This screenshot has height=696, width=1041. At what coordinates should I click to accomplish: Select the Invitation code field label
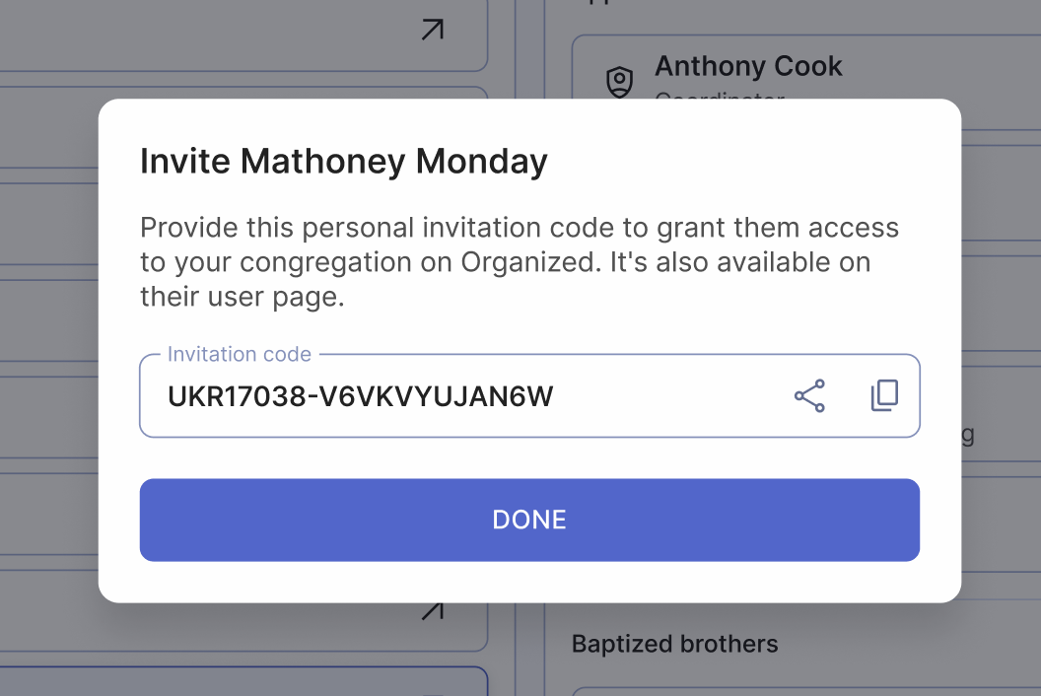point(240,354)
